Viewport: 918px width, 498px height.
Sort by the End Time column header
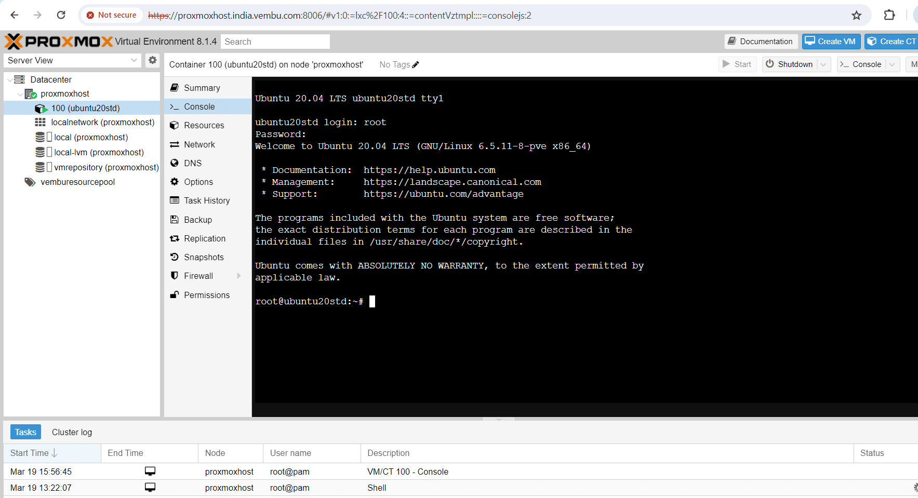[x=150, y=453]
